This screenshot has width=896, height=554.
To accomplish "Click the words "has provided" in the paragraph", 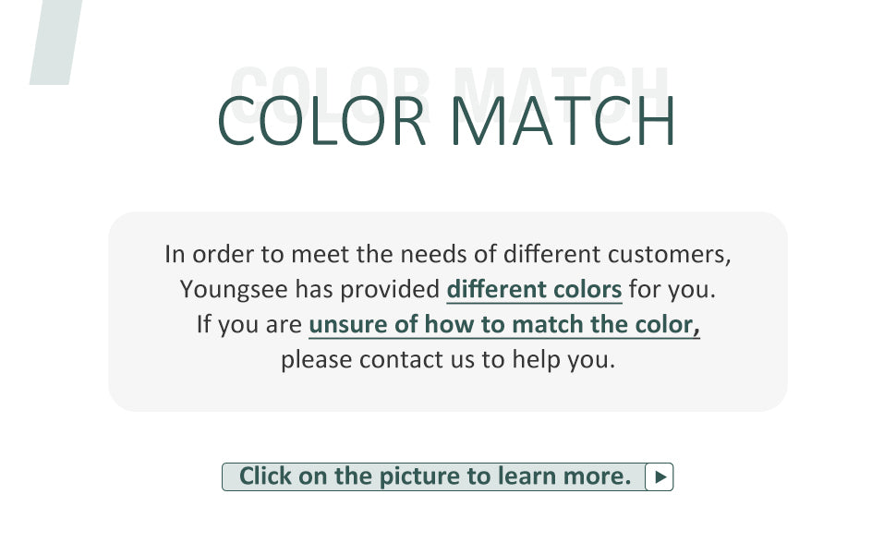I will (x=367, y=290).
